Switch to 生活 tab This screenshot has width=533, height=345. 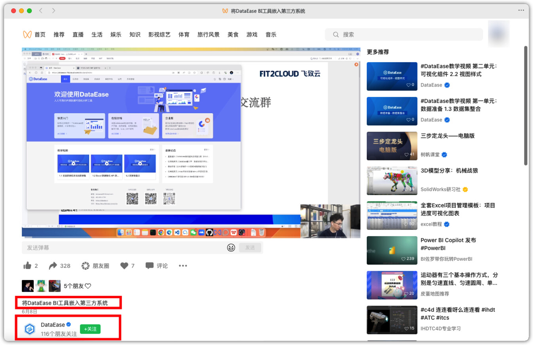97,34
